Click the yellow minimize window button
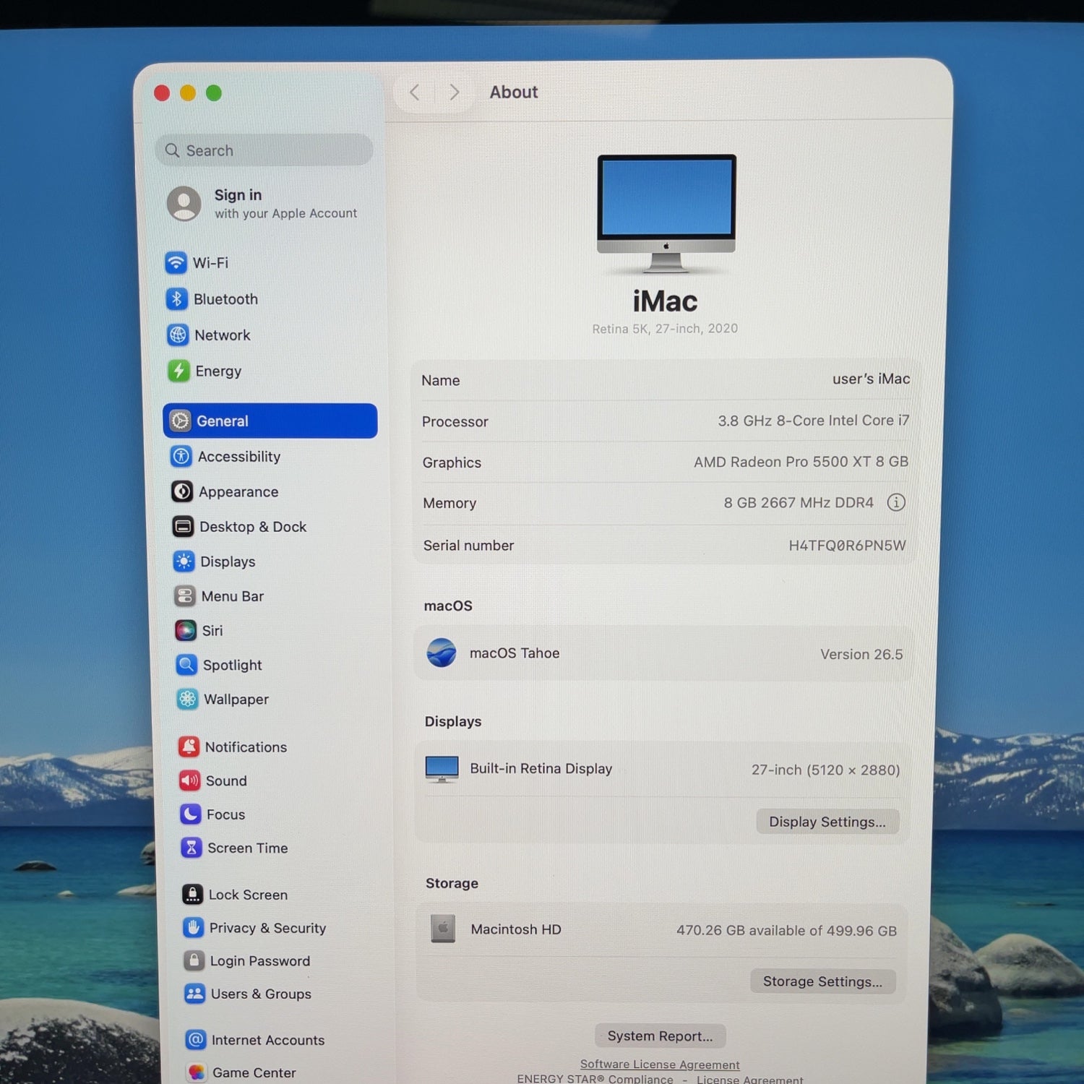Screen dimensions: 1084x1084 (188, 93)
